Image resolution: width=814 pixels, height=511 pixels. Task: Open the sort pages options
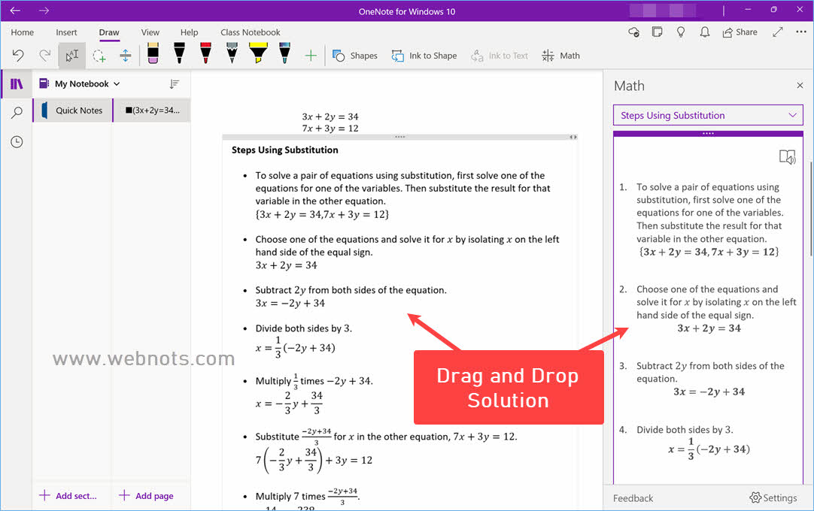click(x=175, y=84)
